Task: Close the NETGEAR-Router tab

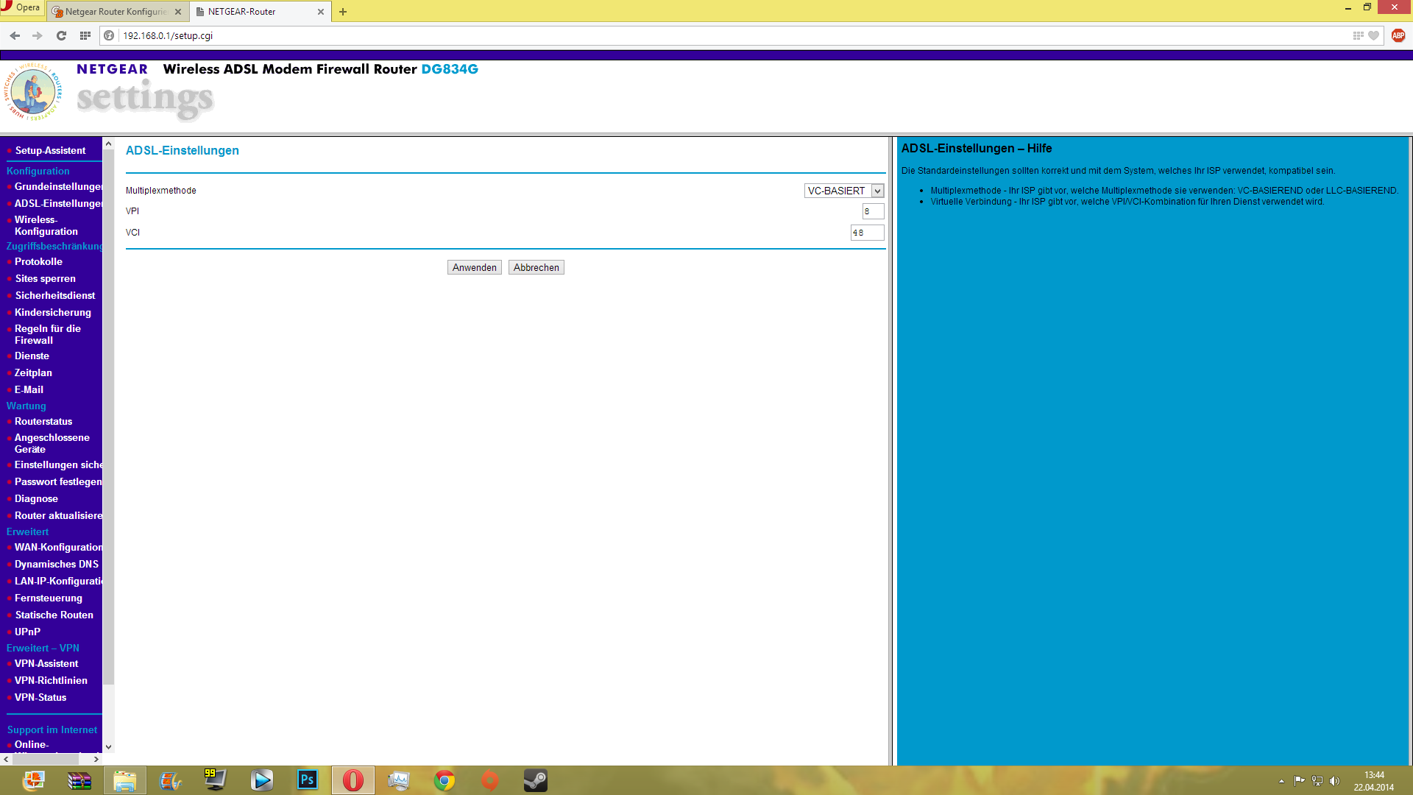Action: pos(321,12)
